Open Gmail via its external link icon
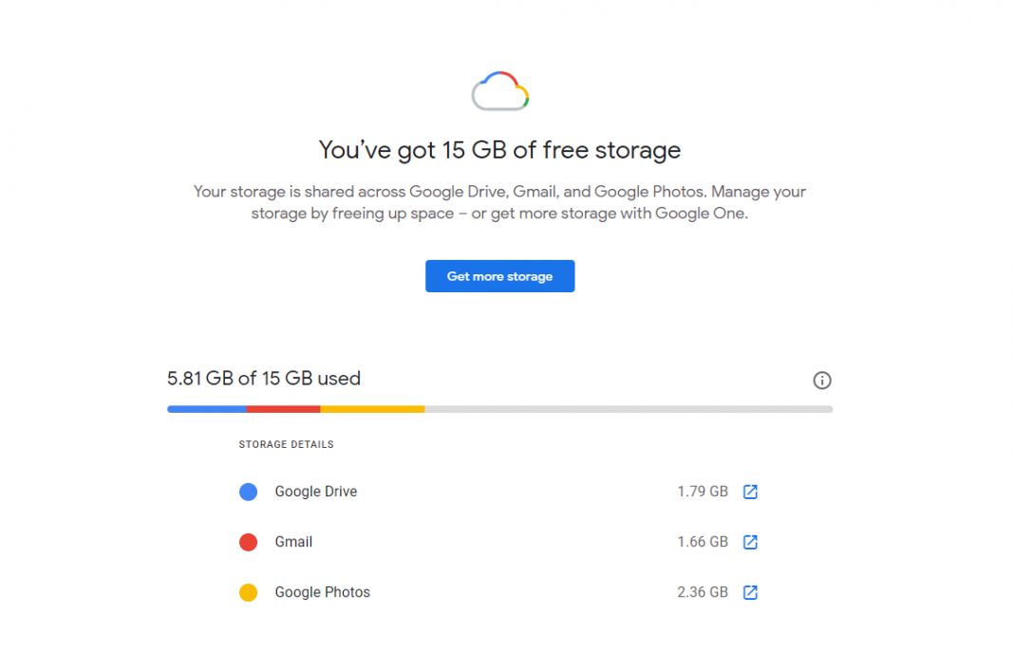 pos(750,542)
